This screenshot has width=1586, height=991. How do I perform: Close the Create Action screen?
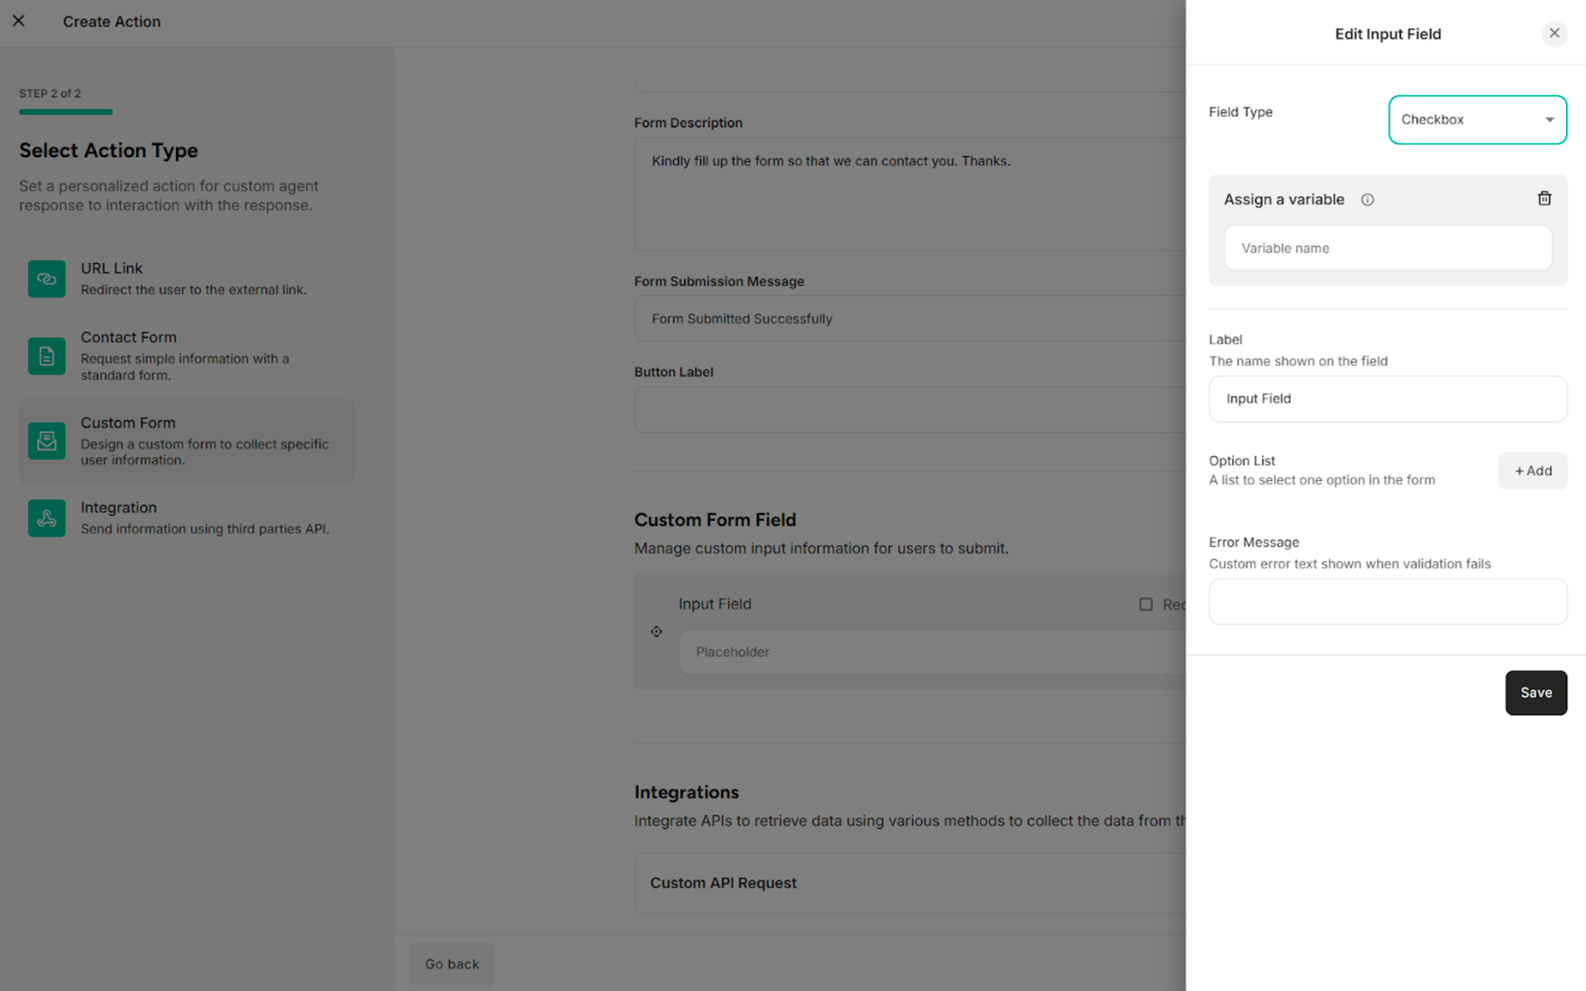[18, 21]
